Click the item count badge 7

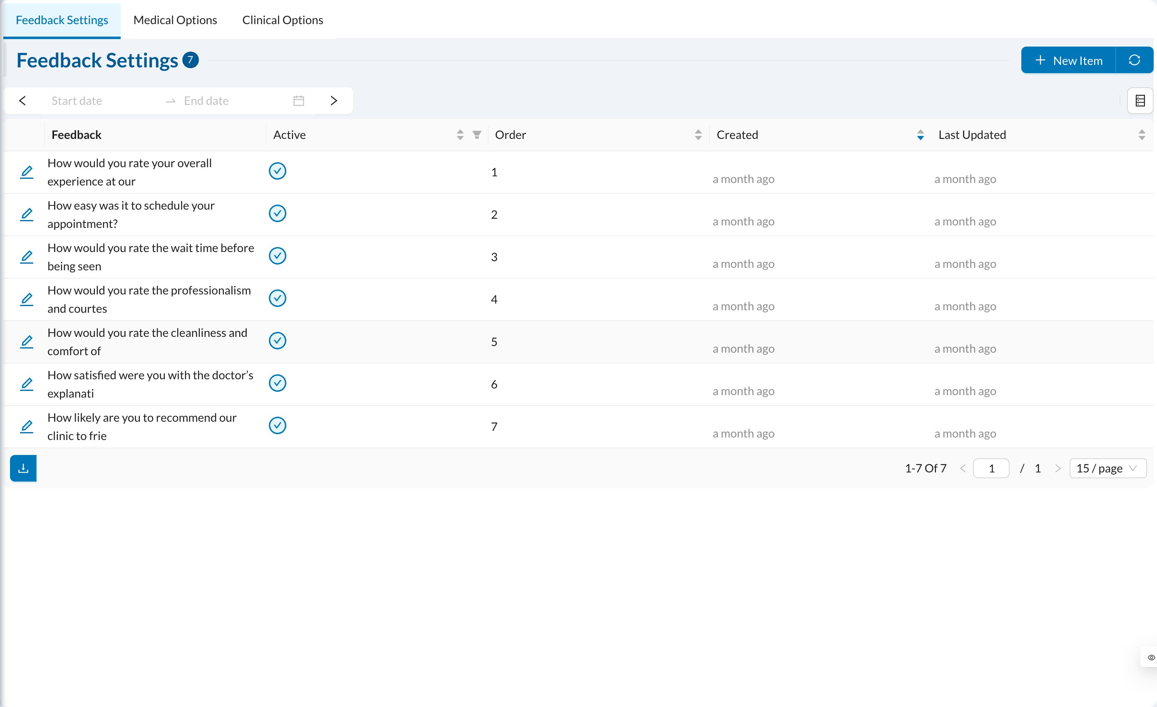tap(190, 59)
